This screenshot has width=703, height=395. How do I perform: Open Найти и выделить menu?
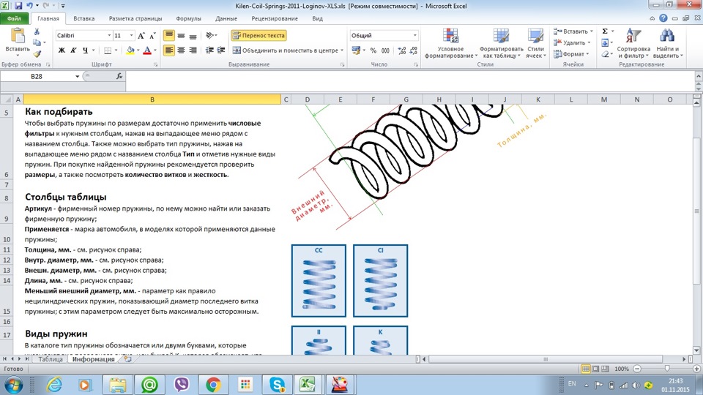click(x=668, y=43)
